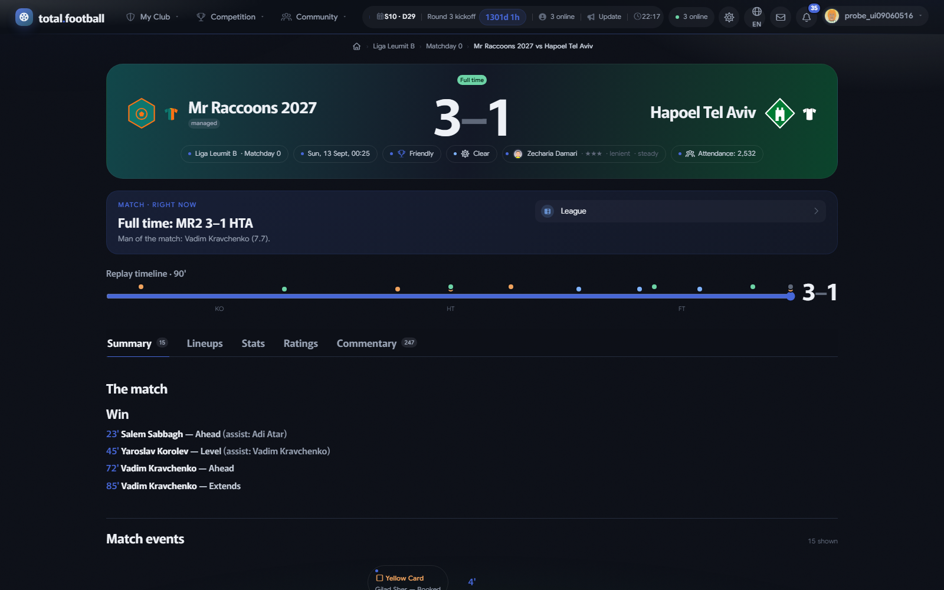944x590 pixels.
Task: Click Mr Raccoons 2027 hexagon crest
Action: click(142, 113)
